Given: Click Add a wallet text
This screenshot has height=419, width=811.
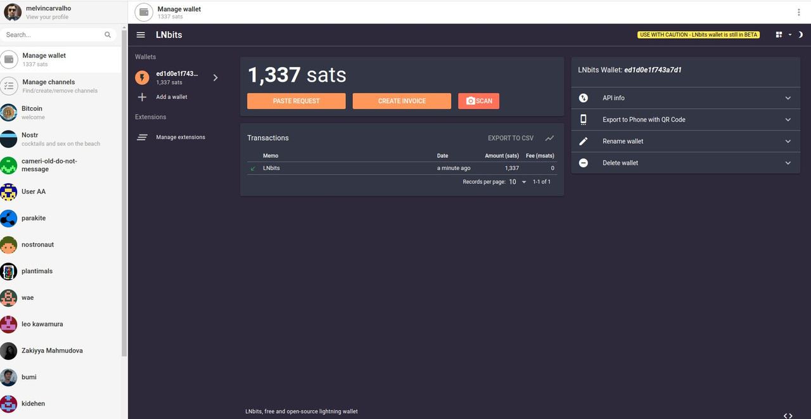Looking at the screenshot, I should click(x=172, y=97).
